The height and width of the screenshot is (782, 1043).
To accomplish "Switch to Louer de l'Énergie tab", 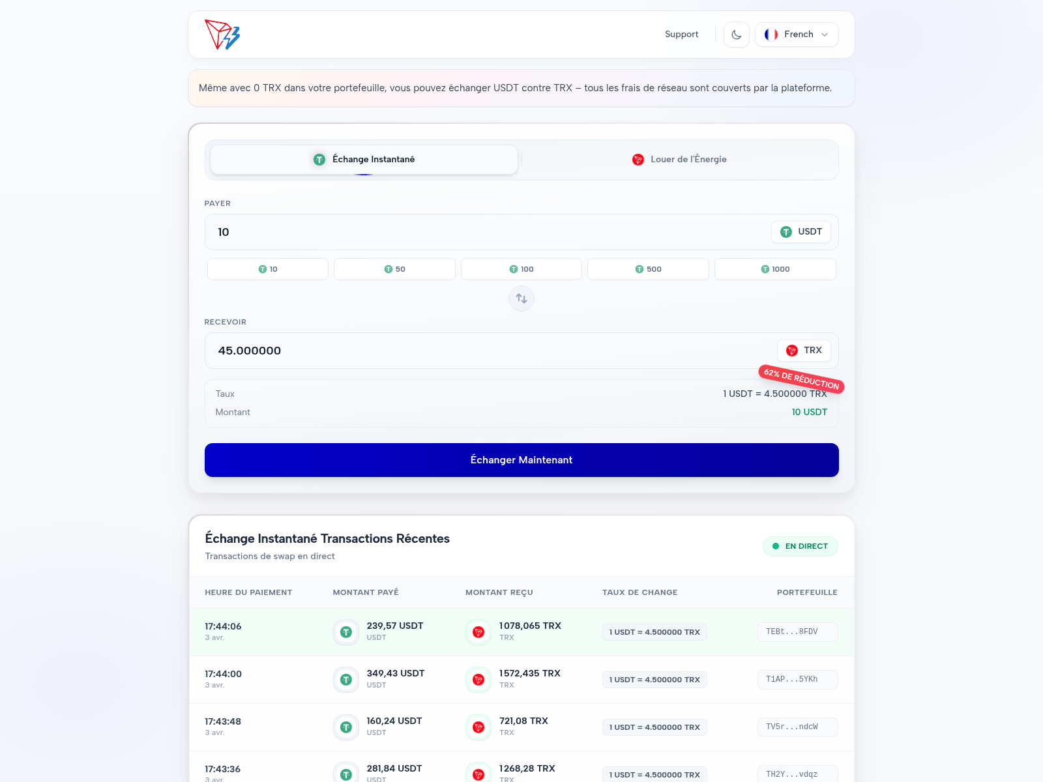I will (x=679, y=160).
